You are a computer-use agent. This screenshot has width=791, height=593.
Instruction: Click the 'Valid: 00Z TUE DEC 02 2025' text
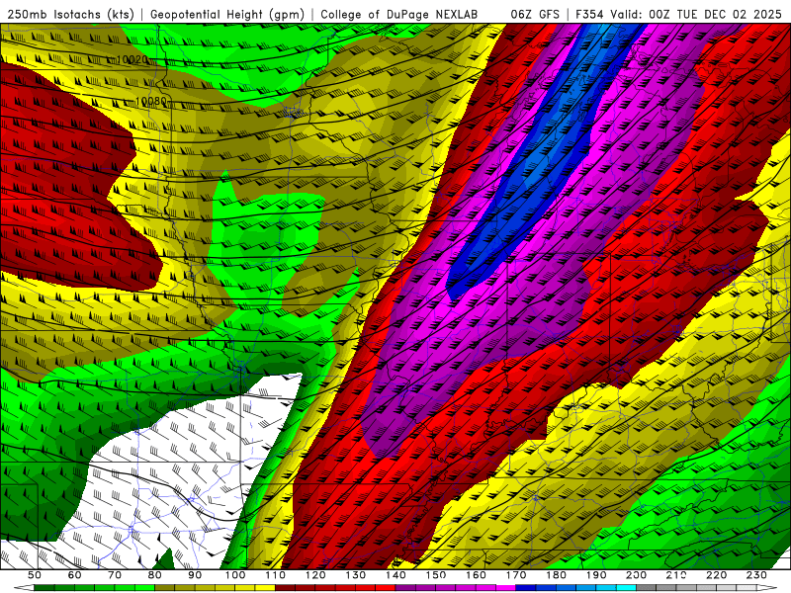[x=696, y=14]
